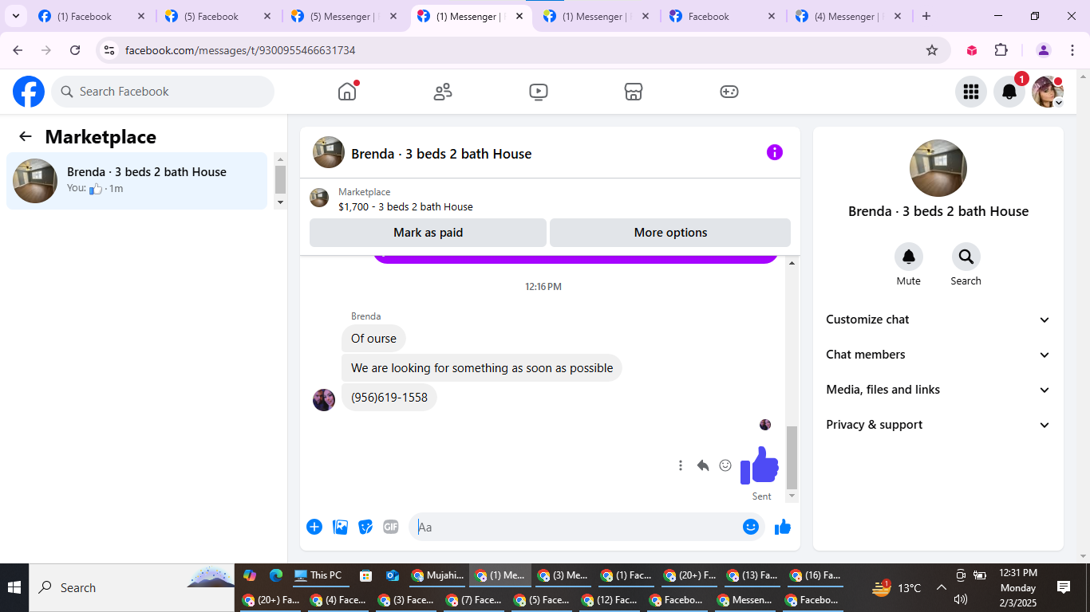Switch to the (4) Messenger tab
The image size is (1090, 612).
pyautogui.click(x=850, y=17)
